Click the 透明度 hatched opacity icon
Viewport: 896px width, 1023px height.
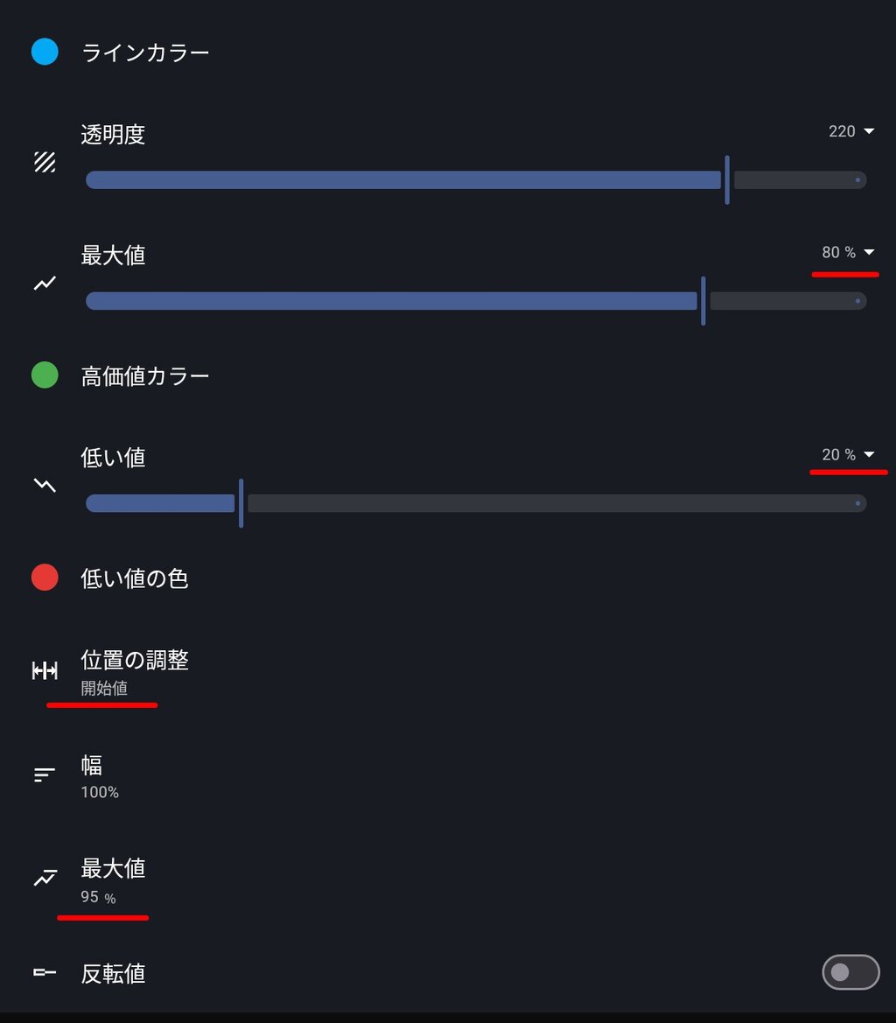pos(45,162)
